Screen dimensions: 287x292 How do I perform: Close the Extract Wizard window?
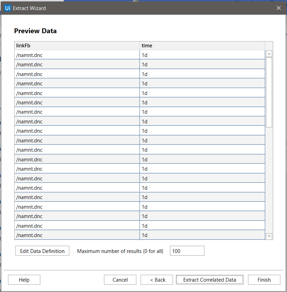pos(279,8)
